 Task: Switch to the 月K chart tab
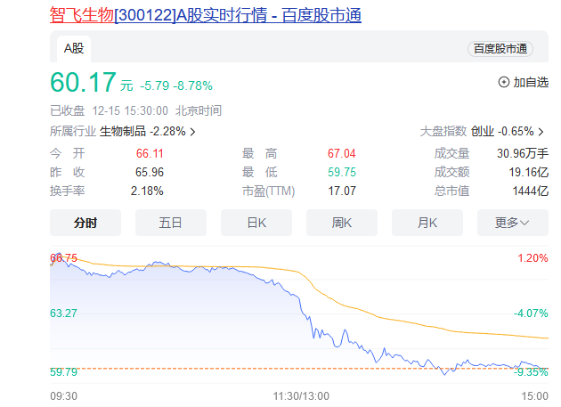click(427, 223)
